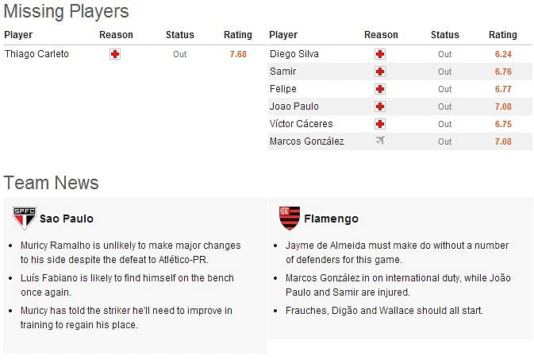Click the left table Rating column header
The image size is (534, 360).
238,35
